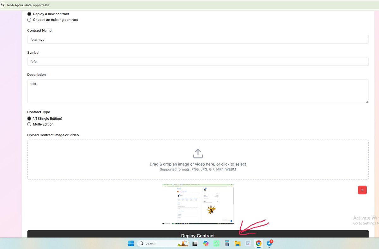Click into the Description text area
The image size is (379, 249).
pos(198,91)
